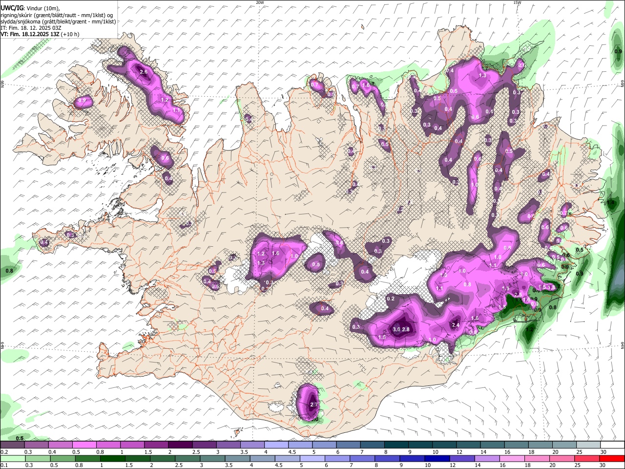Image resolution: width=625 pixels, height=469 pixels.
Task: Pick the darkest purple 2–2.5 snow scale swatch
Action: point(180,445)
